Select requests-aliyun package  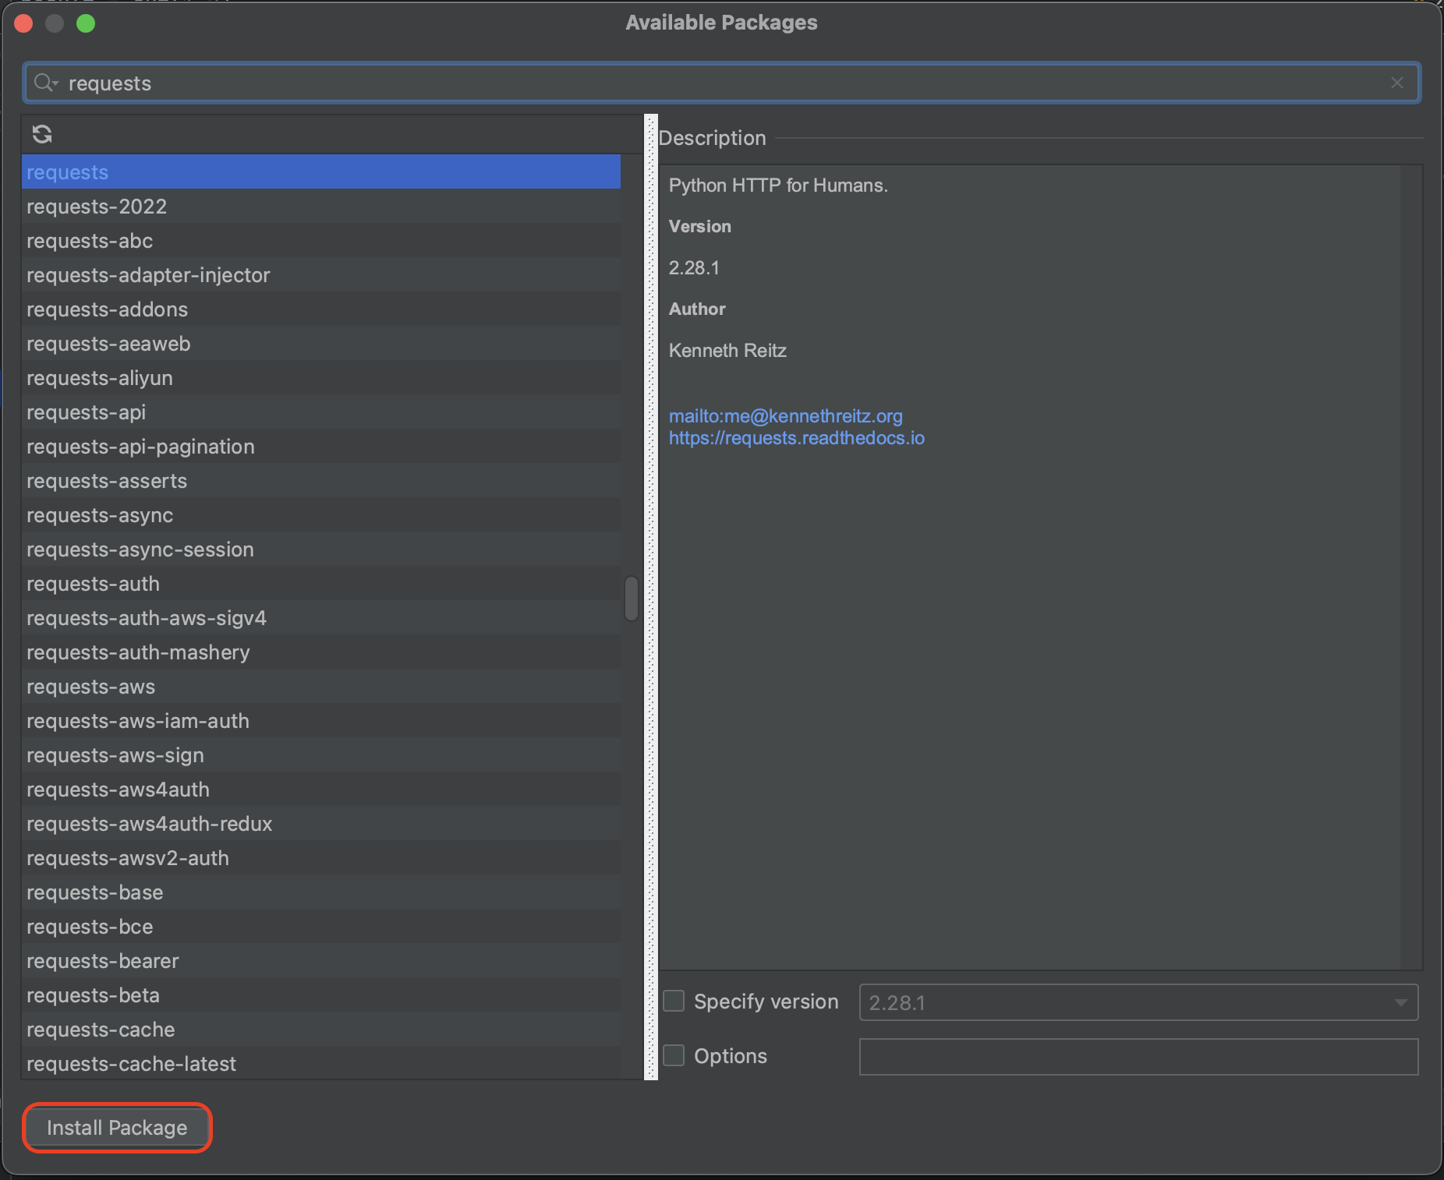coord(321,378)
